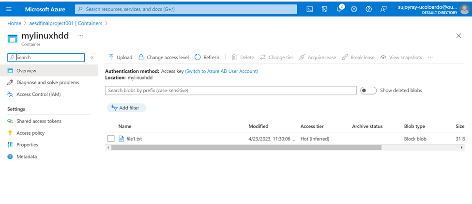Screen dimensions: 472x204
Task: Click the 4/23/2023 modified date cell
Action: click(x=273, y=139)
